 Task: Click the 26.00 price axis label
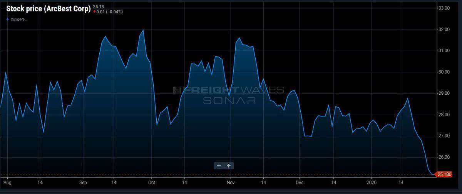[444, 157]
